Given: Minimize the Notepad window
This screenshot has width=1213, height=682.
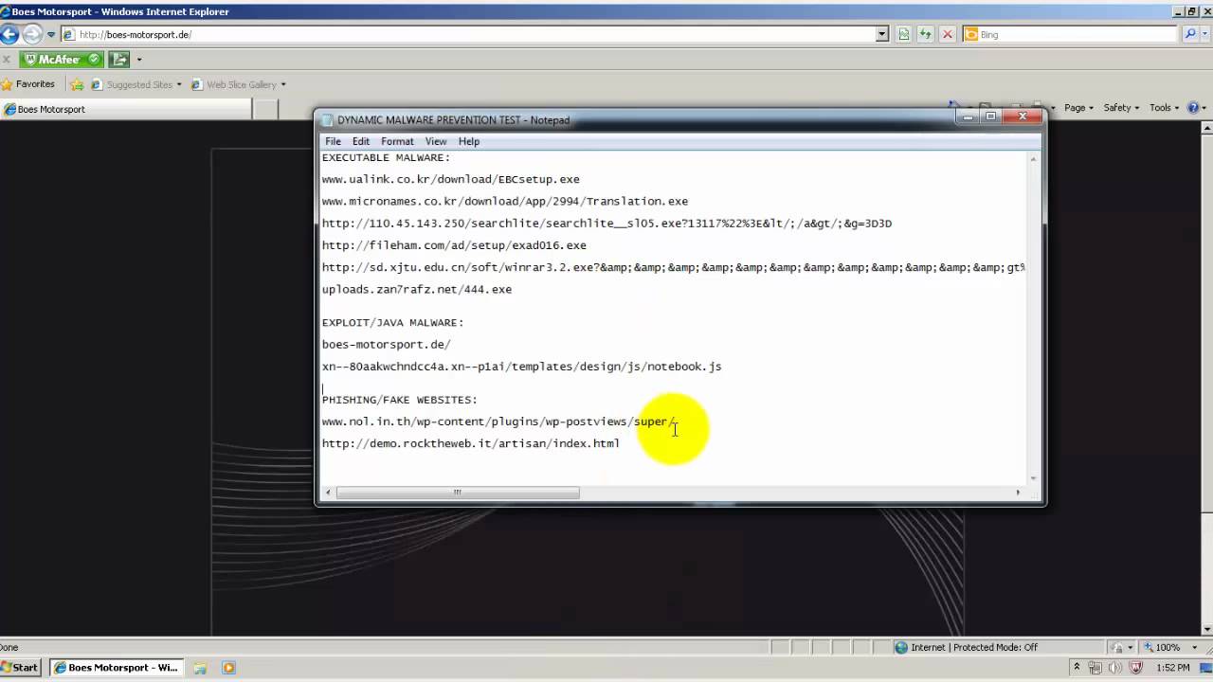Looking at the screenshot, I should pos(968,117).
